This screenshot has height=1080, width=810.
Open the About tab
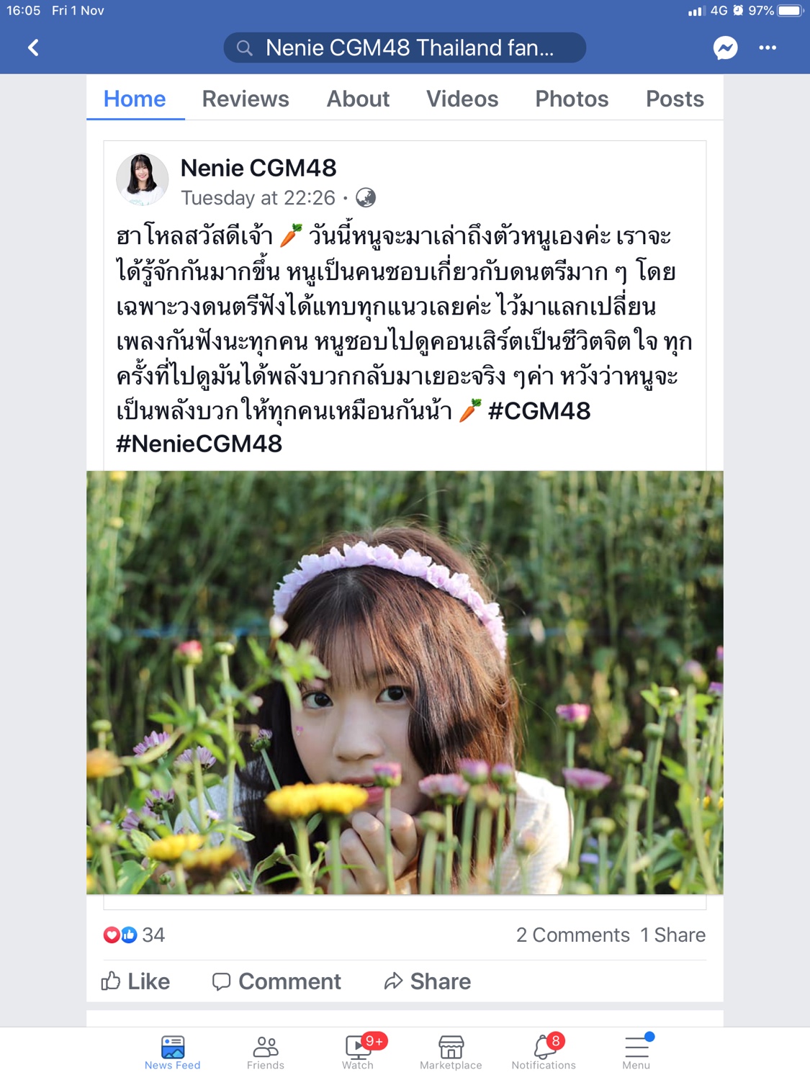pyautogui.click(x=358, y=99)
